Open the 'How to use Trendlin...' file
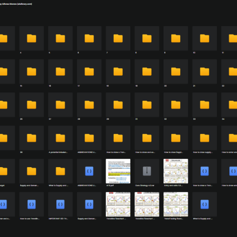Screen dimensions: 237x237 pos(31,204)
